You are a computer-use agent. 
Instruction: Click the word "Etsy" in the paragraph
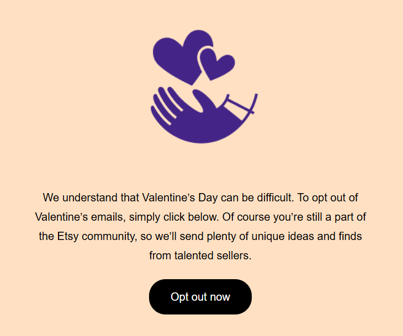coord(68,236)
